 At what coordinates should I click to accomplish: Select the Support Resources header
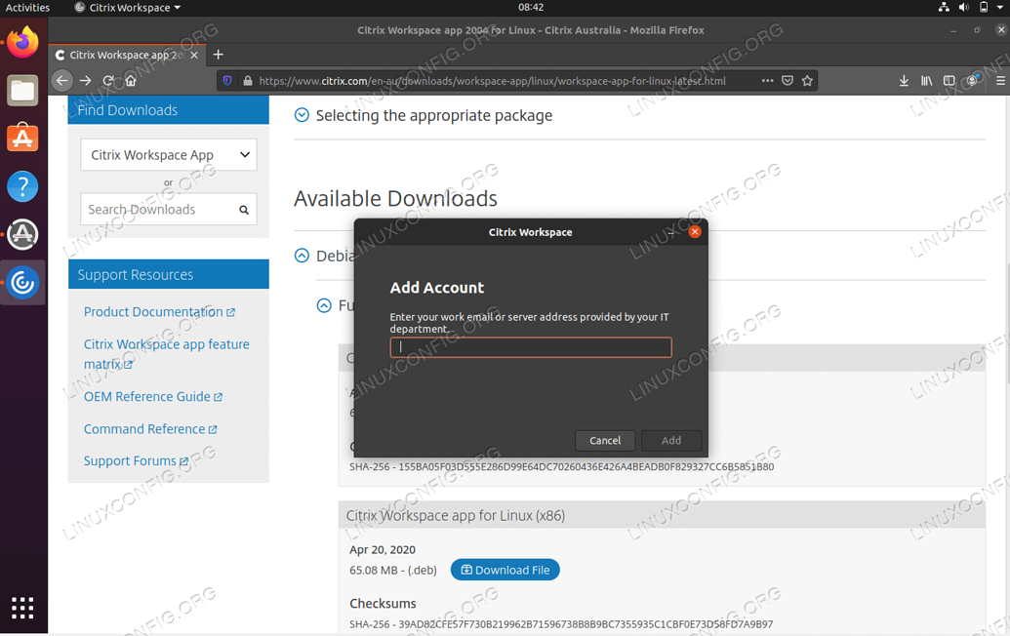click(x=168, y=275)
